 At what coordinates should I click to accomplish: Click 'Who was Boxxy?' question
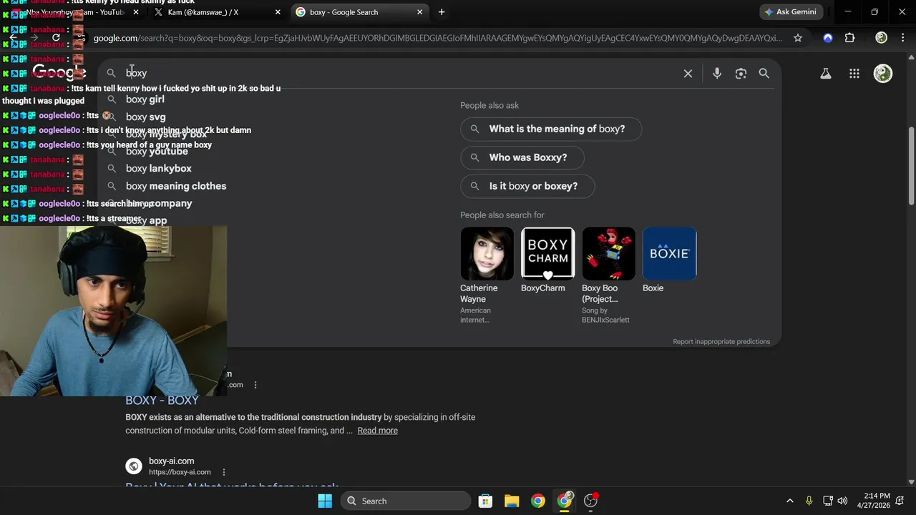click(522, 157)
